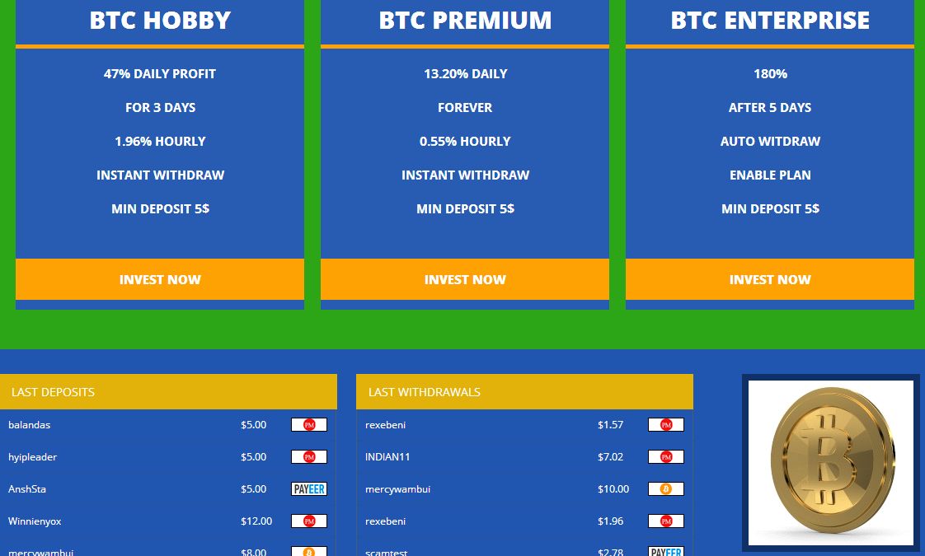Select Invest Now on BTC Enterprise plan
The width and height of the screenshot is (925, 556).
click(x=769, y=279)
